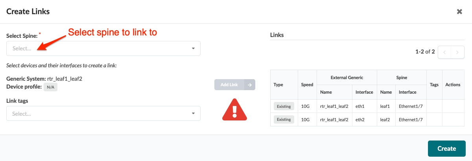This screenshot has width=472, height=161.
Task: Click the N/A device profile badge
Action: point(50,87)
